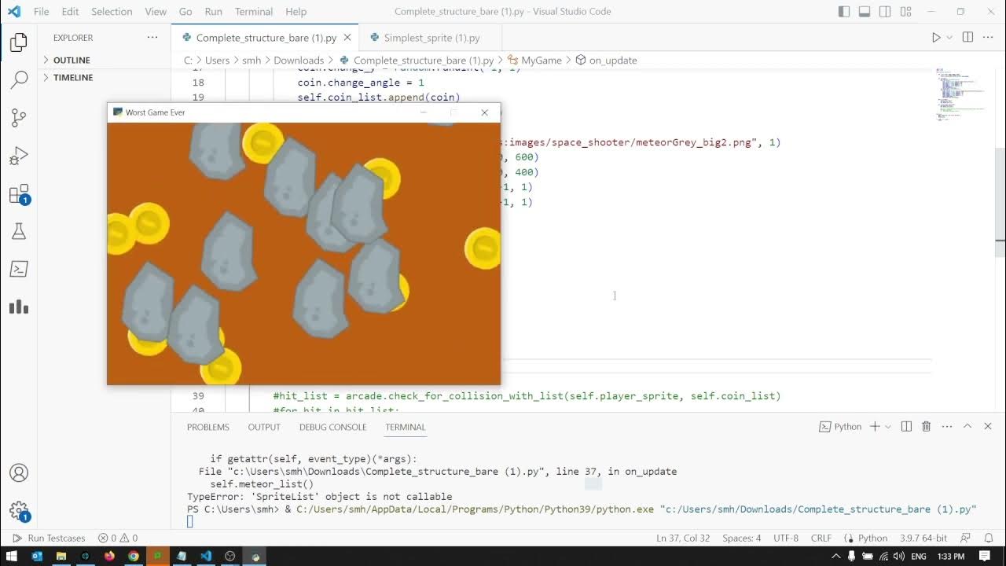Image resolution: width=1006 pixels, height=566 pixels.
Task: Toggle bottom panel visibility
Action: click(865, 12)
